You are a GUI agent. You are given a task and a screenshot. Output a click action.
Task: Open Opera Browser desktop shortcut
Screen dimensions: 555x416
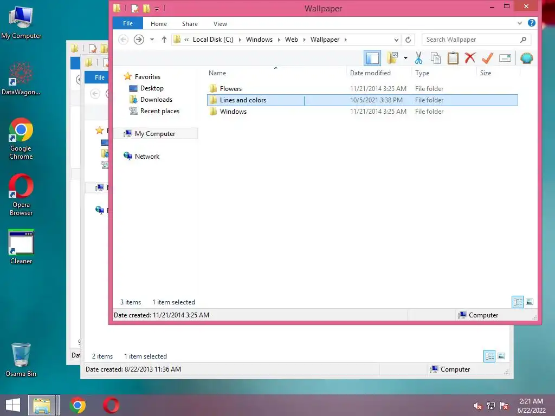(x=21, y=195)
